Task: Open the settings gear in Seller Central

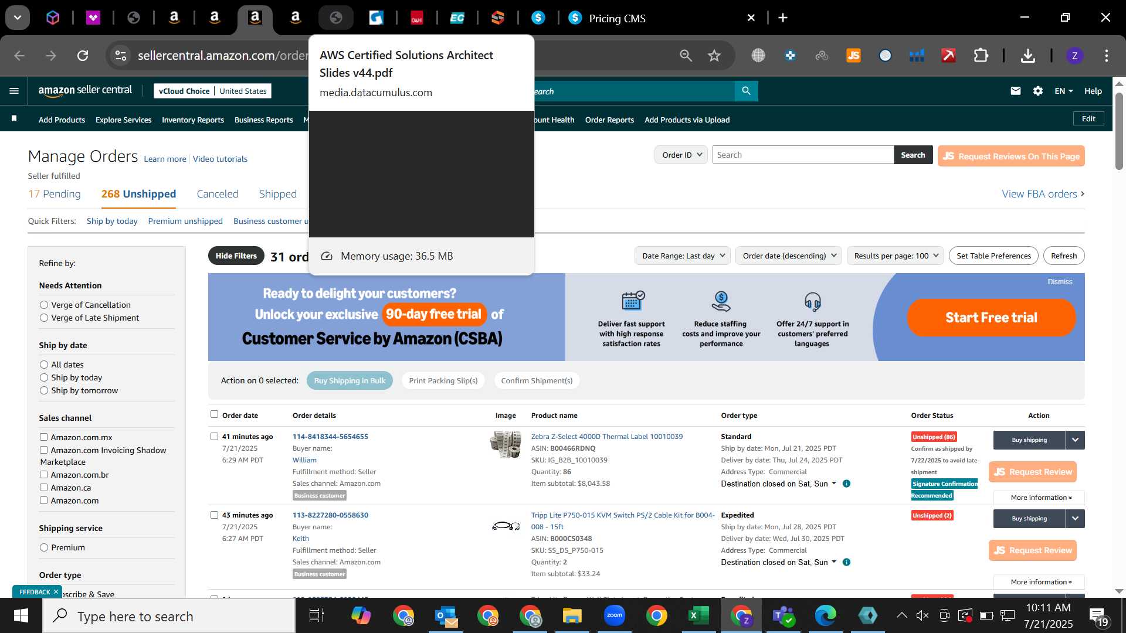Action: [1038, 91]
